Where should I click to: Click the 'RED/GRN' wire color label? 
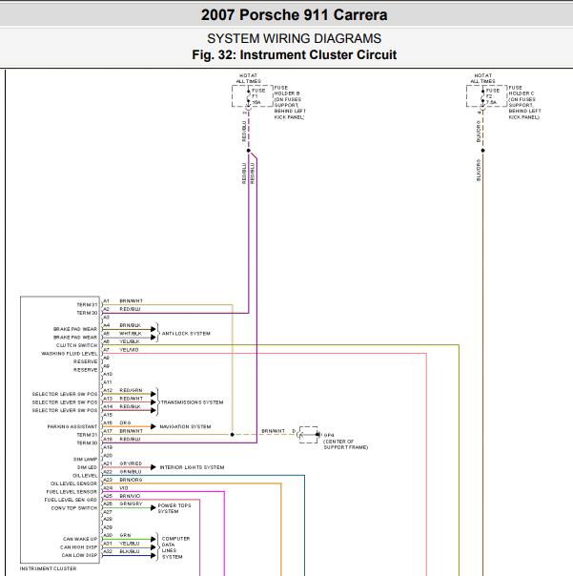tap(131, 390)
